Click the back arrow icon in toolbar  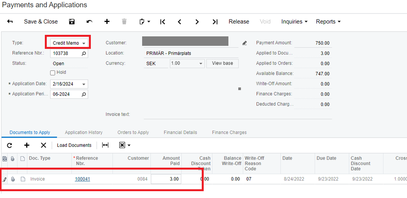coord(10,22)
